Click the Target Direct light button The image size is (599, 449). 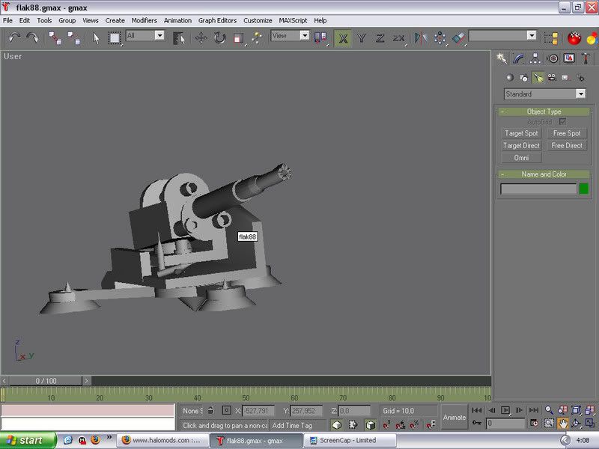click(521, 145)
